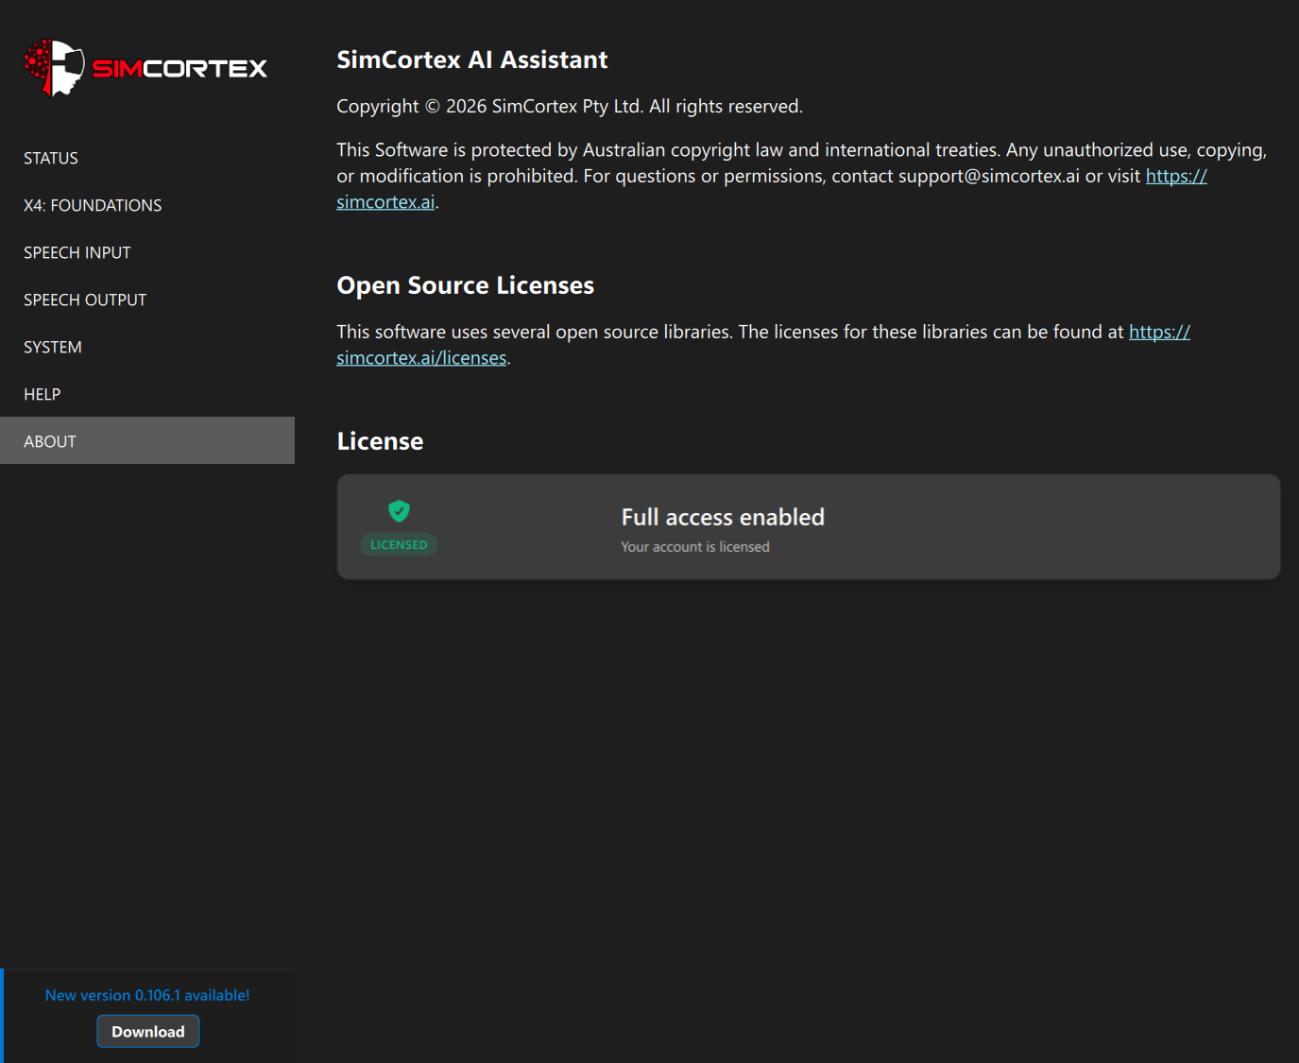Open the Help page

147,394
